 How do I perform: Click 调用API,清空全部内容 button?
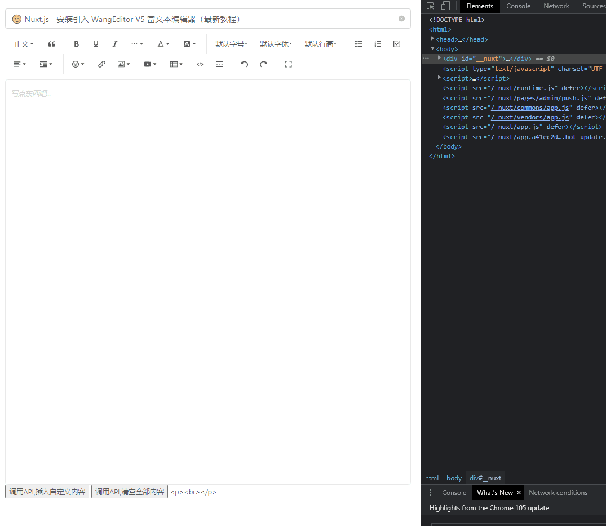[x=130, y=492]
